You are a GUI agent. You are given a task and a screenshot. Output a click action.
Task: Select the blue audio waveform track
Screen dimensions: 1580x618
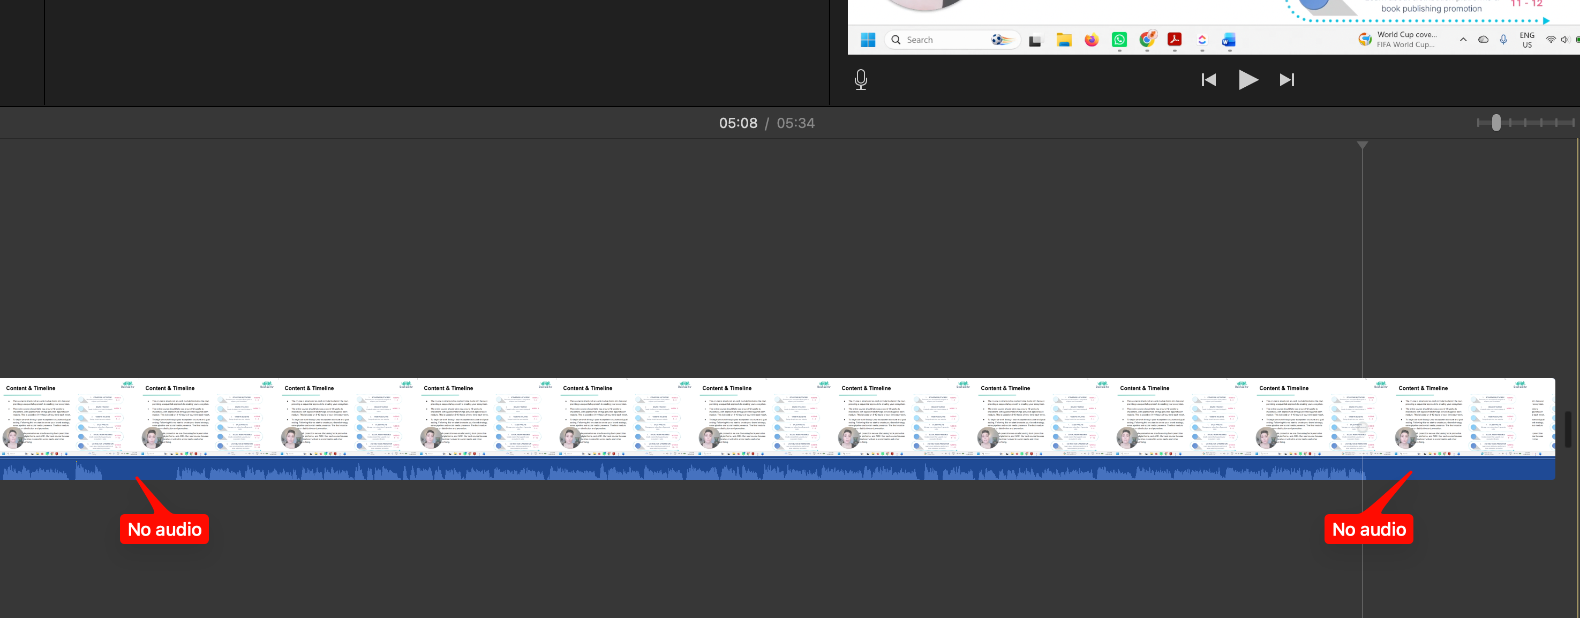click(777, 469)
